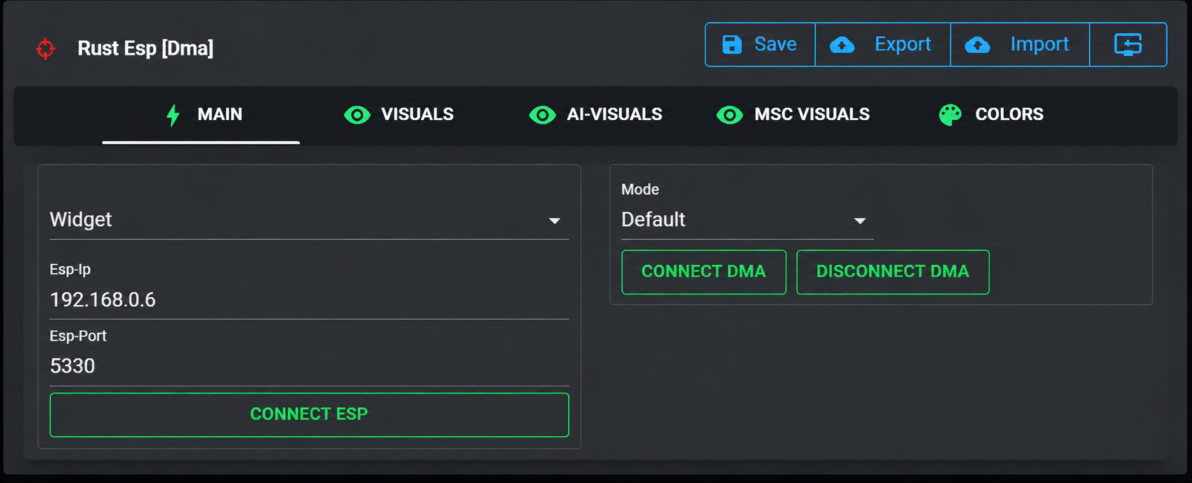The width and height of the screenshot is (1192, 483).
Task: Click the Rust Esp [Dma] title text
Action: tap(145, 48)
